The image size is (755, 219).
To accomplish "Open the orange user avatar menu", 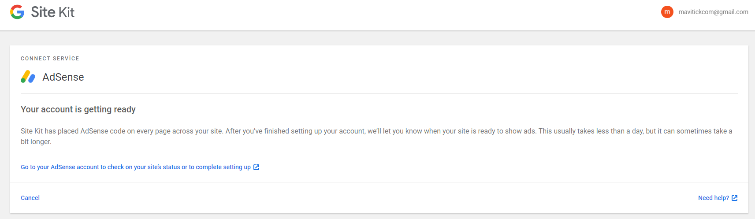I will point(667,12).
